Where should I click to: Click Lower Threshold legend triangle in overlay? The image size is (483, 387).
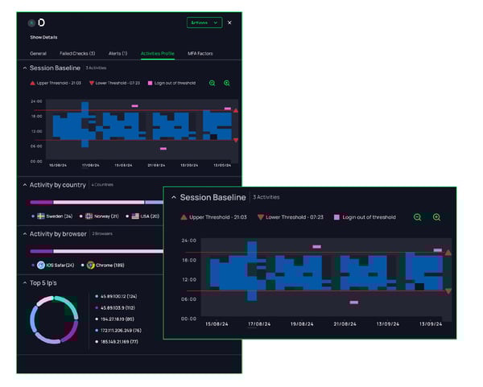(x=261, y=217)
